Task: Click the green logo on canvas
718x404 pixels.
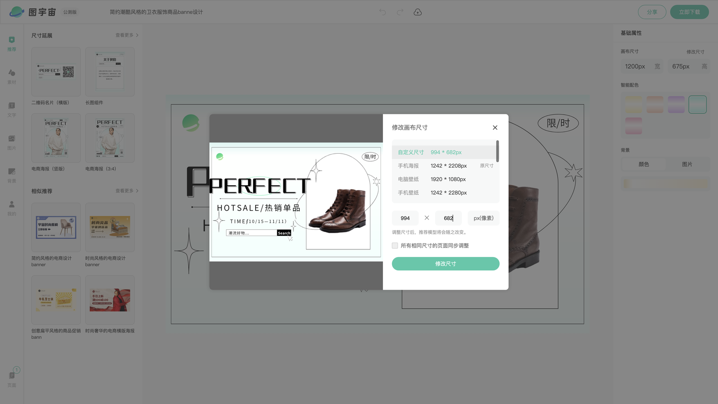Action: (x=191, y=123)
